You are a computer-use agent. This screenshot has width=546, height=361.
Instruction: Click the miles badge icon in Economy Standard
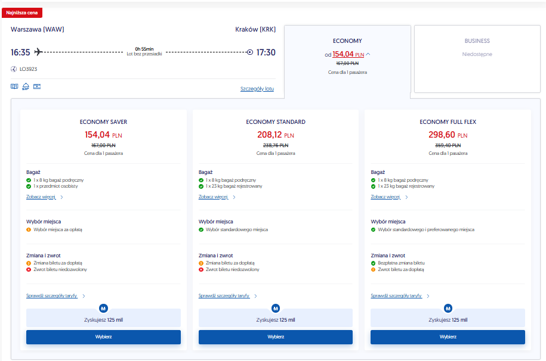[x=276, y=308]
